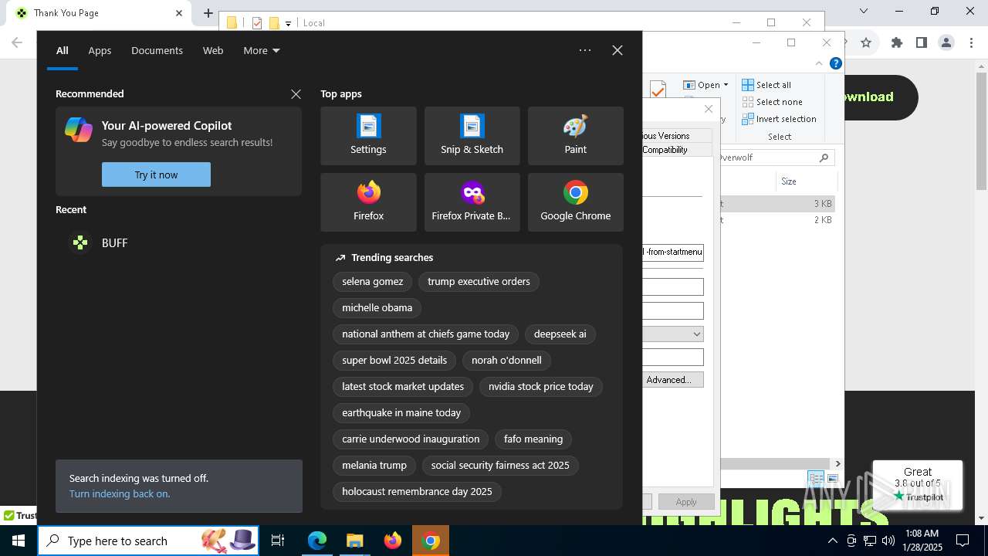Viewport: 988px width, 556px height.
Task: Show hidden system tray icons
Action: point(832,541)
